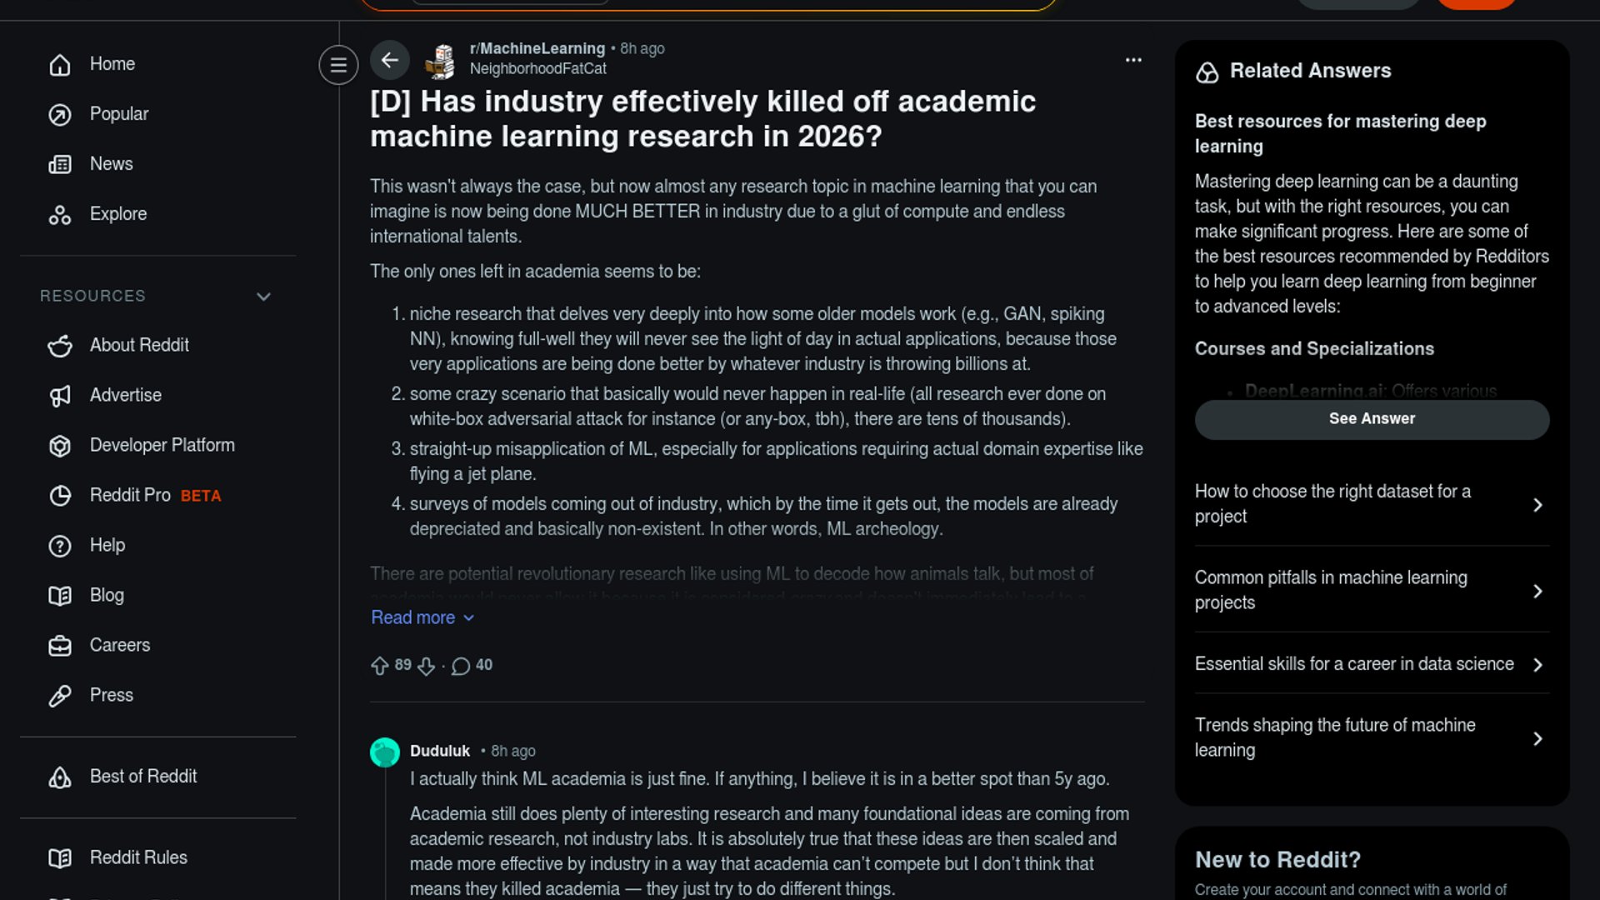Open r/MachineLearning subreddit link
The image size is (1600, 900).
(537, 48)
